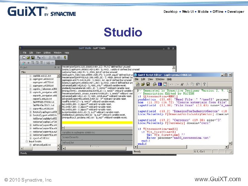Click Script Editor horizontal scrollbar right arrow

coord(227,147)
